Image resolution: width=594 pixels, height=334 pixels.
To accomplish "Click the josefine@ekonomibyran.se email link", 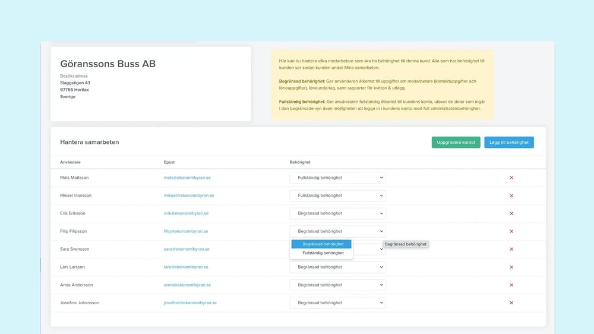I will point(190,303).
